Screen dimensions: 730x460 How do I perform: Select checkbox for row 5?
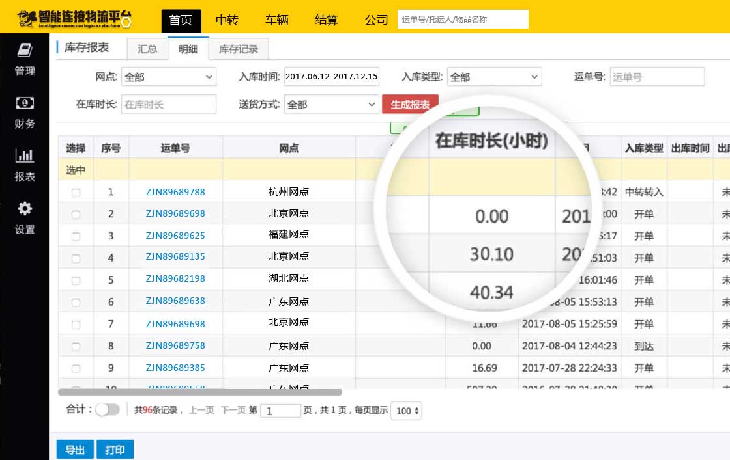pyautogui.click(x=76, y=280)
